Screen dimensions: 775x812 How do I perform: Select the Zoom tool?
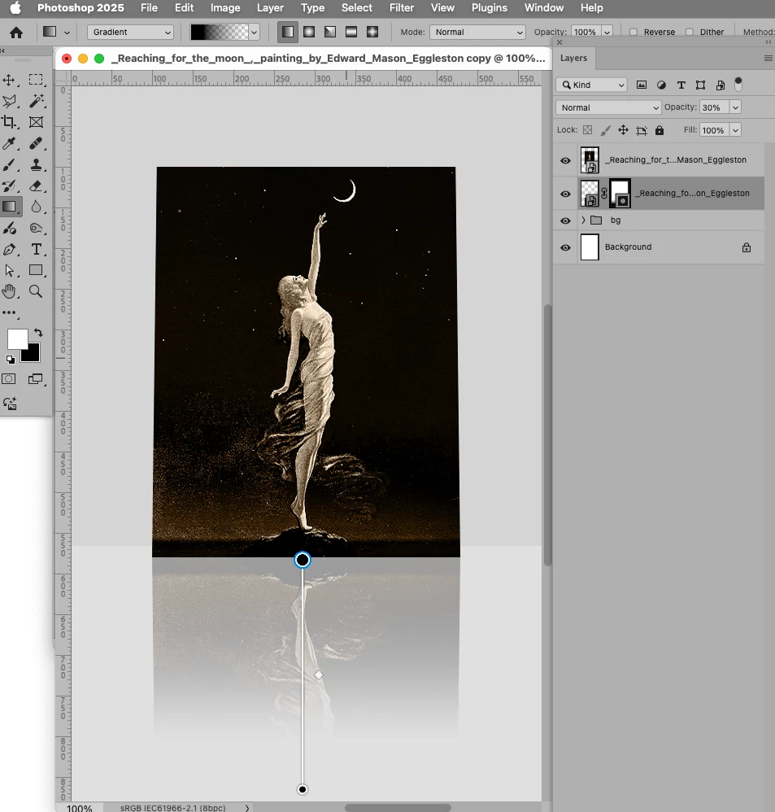click(x=36, y=291)
